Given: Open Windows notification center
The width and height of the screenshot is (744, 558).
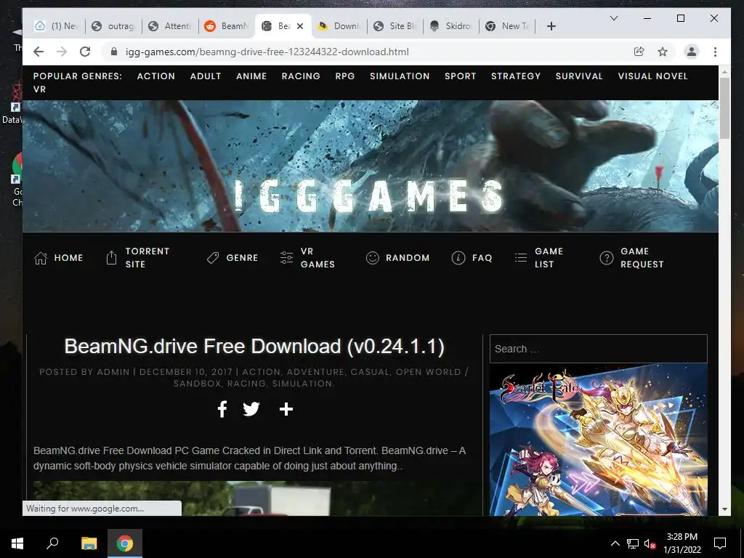Looking at the screenshot, I should pos(720,543).
